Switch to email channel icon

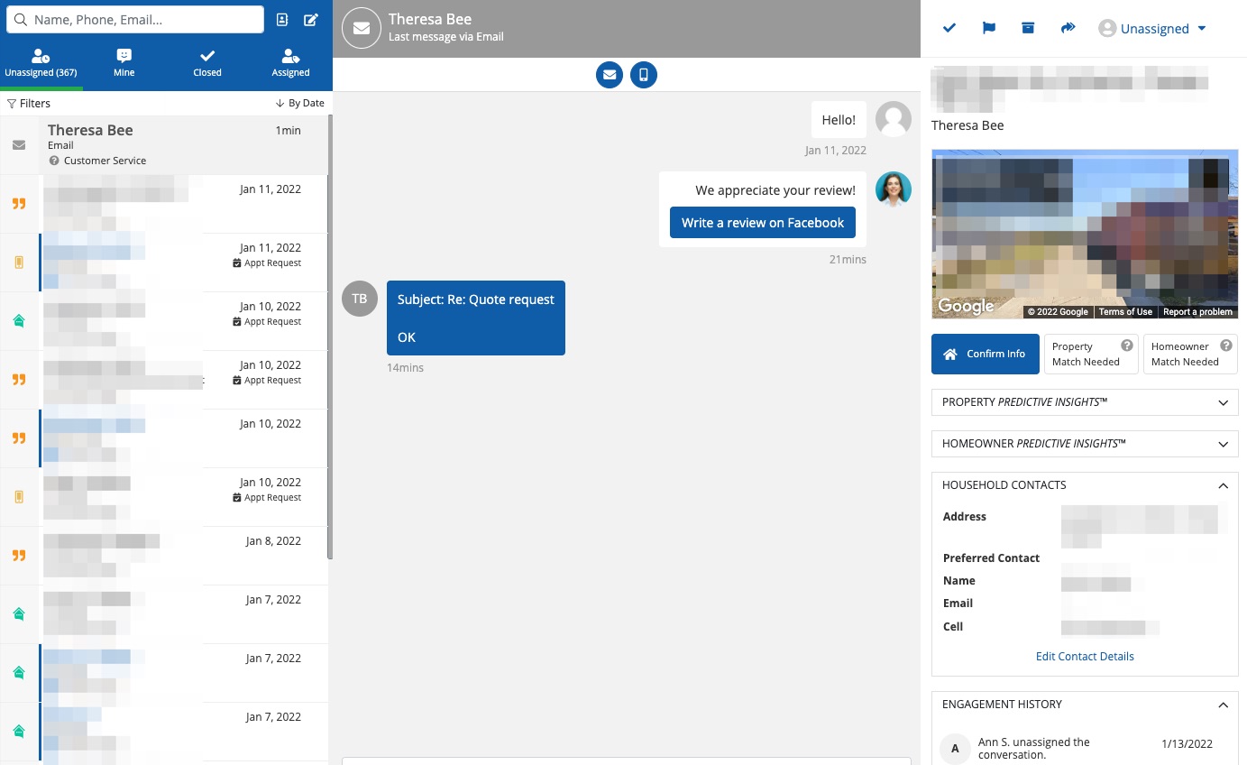point(610,75)
